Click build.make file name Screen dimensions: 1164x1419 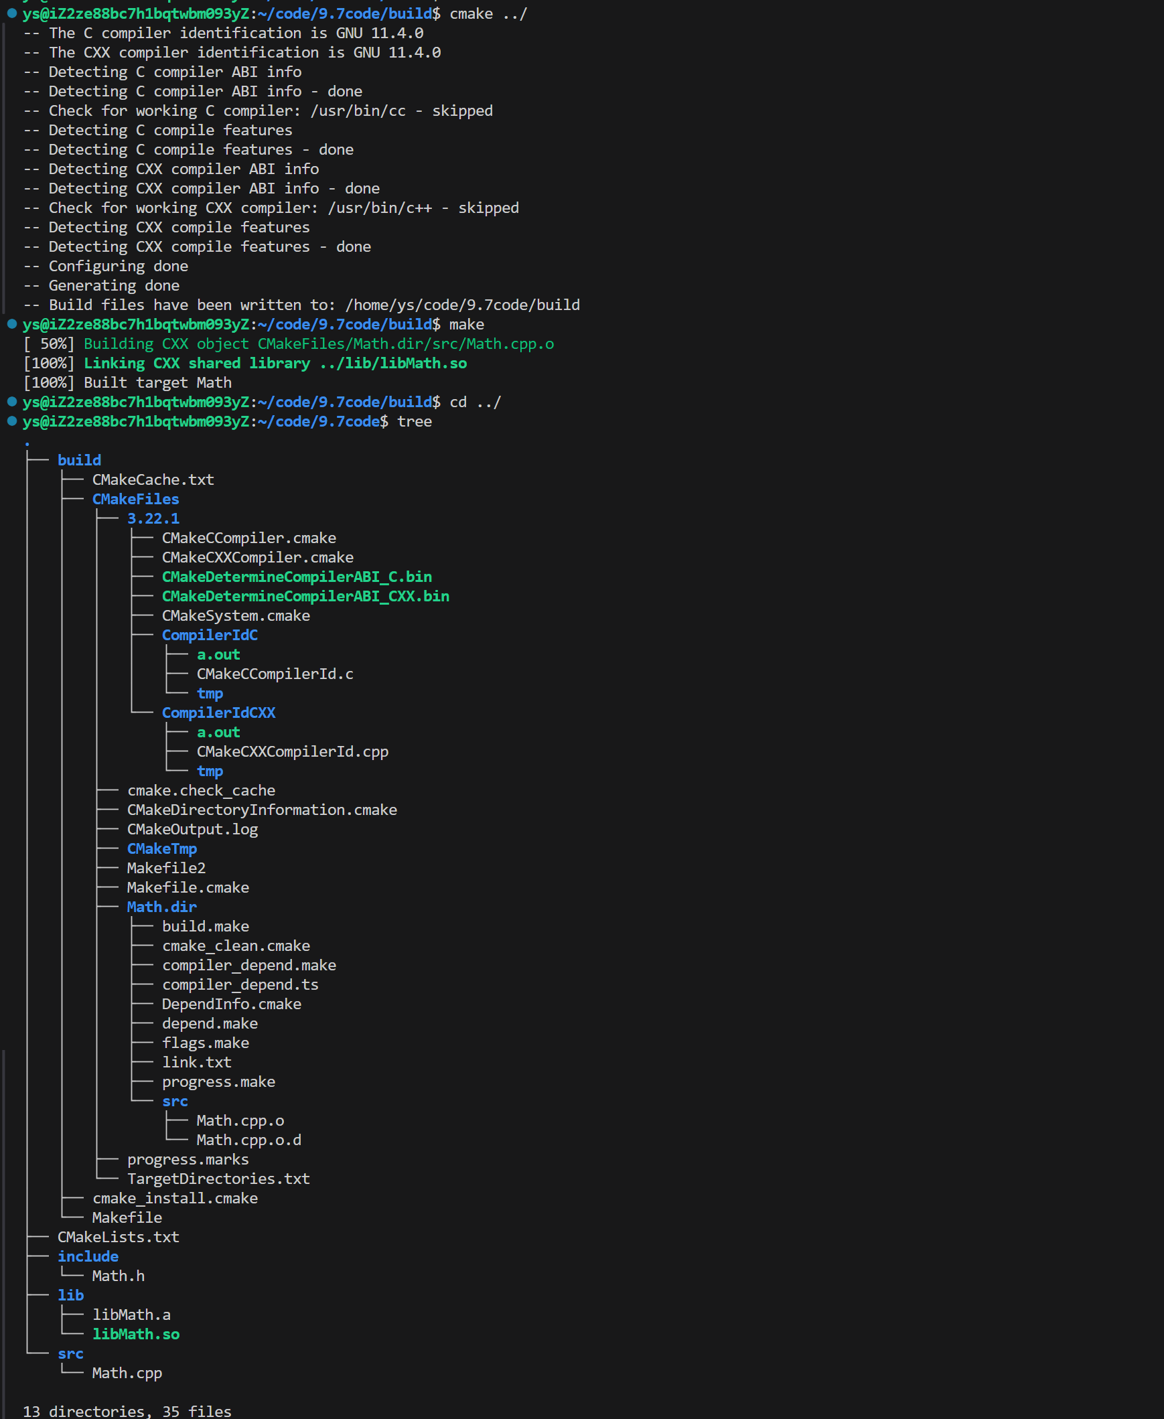point(205,927)
